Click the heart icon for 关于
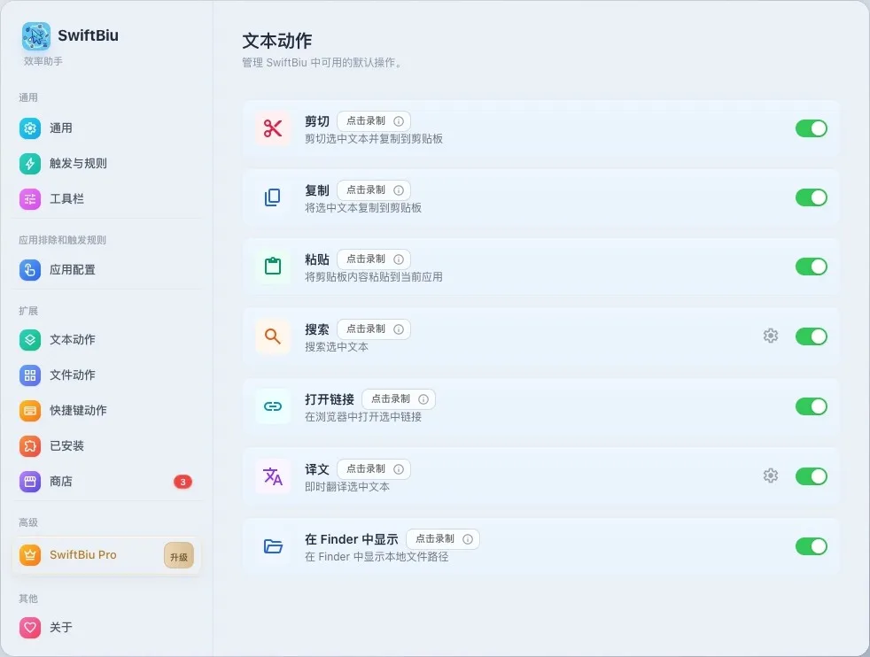This screenshot has height=657, width=870. click(30, 628)
